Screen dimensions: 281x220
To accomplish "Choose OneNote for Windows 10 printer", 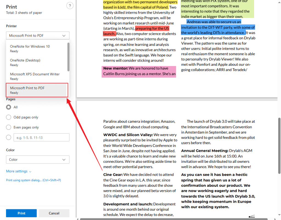I will (30, 48).
